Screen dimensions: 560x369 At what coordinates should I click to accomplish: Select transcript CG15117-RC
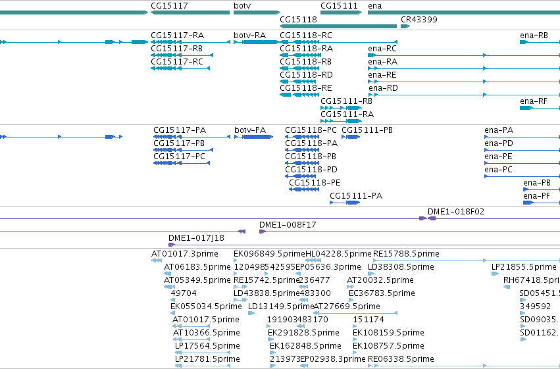[x=177, y=62]
